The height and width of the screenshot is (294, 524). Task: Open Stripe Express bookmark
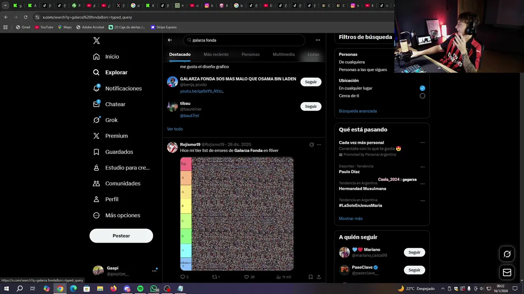click(x=164, y=27)
